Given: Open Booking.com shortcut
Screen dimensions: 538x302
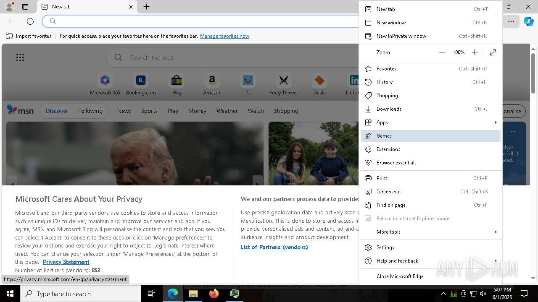Looking at the screenshot, I should (141, 84).
